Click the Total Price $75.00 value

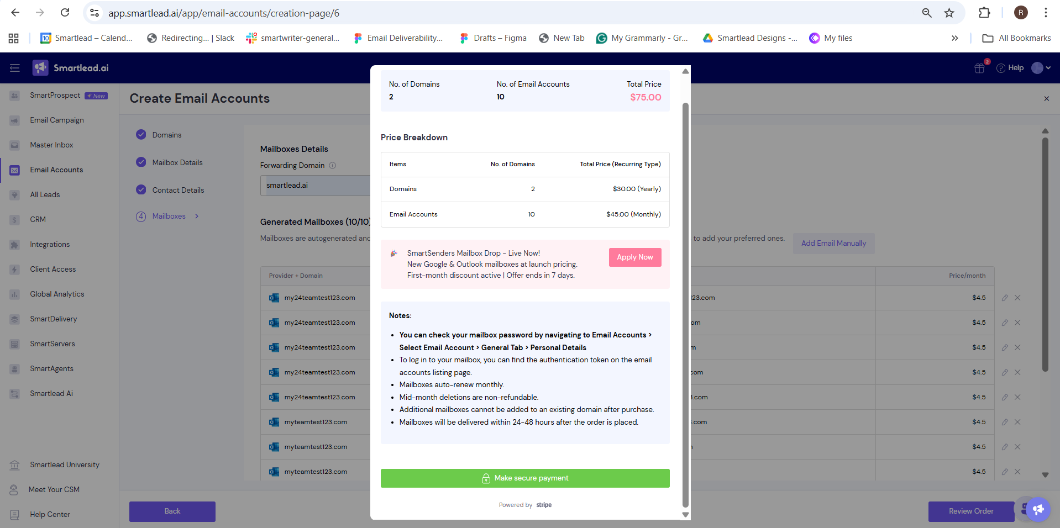point(646,97)
